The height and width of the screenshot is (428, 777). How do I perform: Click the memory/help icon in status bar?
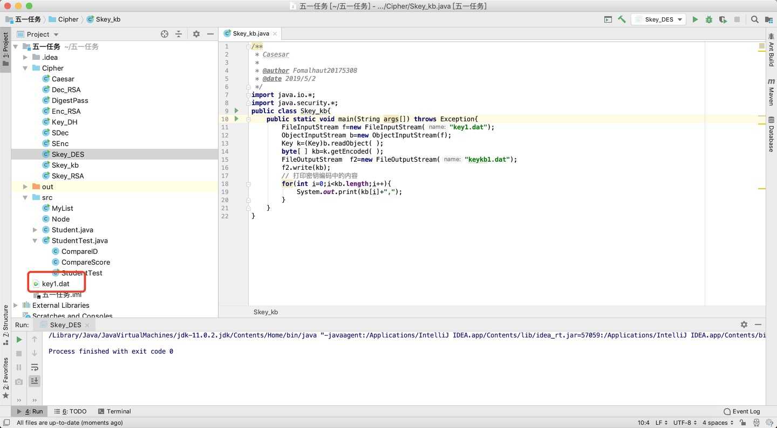[x=769, y=423]
